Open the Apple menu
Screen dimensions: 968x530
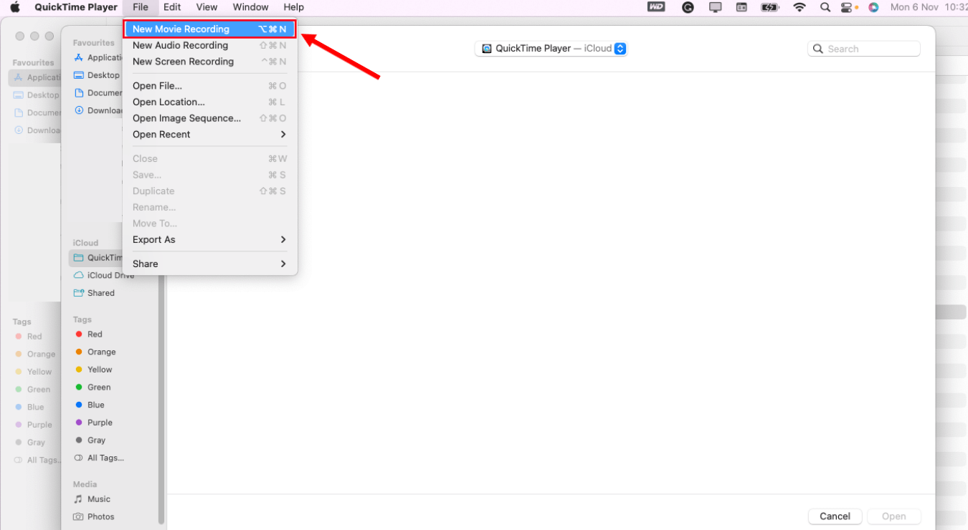click(15, 7)
